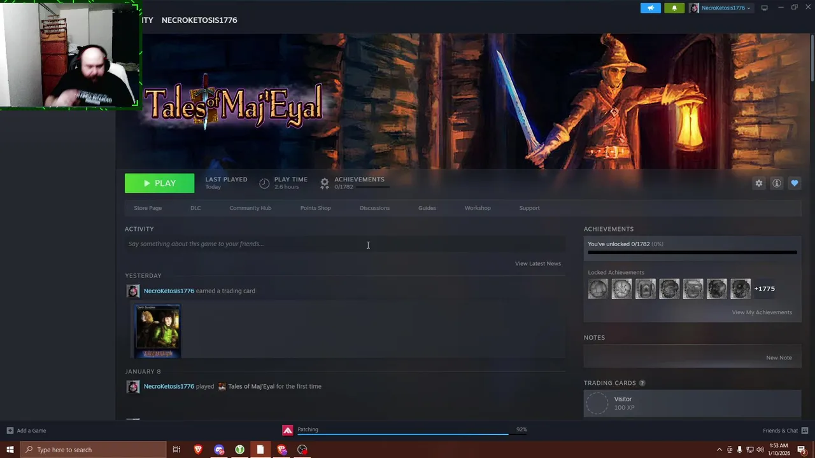Click View My Achievements link
The height and width of the screenshot is (458, 815).
[x=762, y=312]
